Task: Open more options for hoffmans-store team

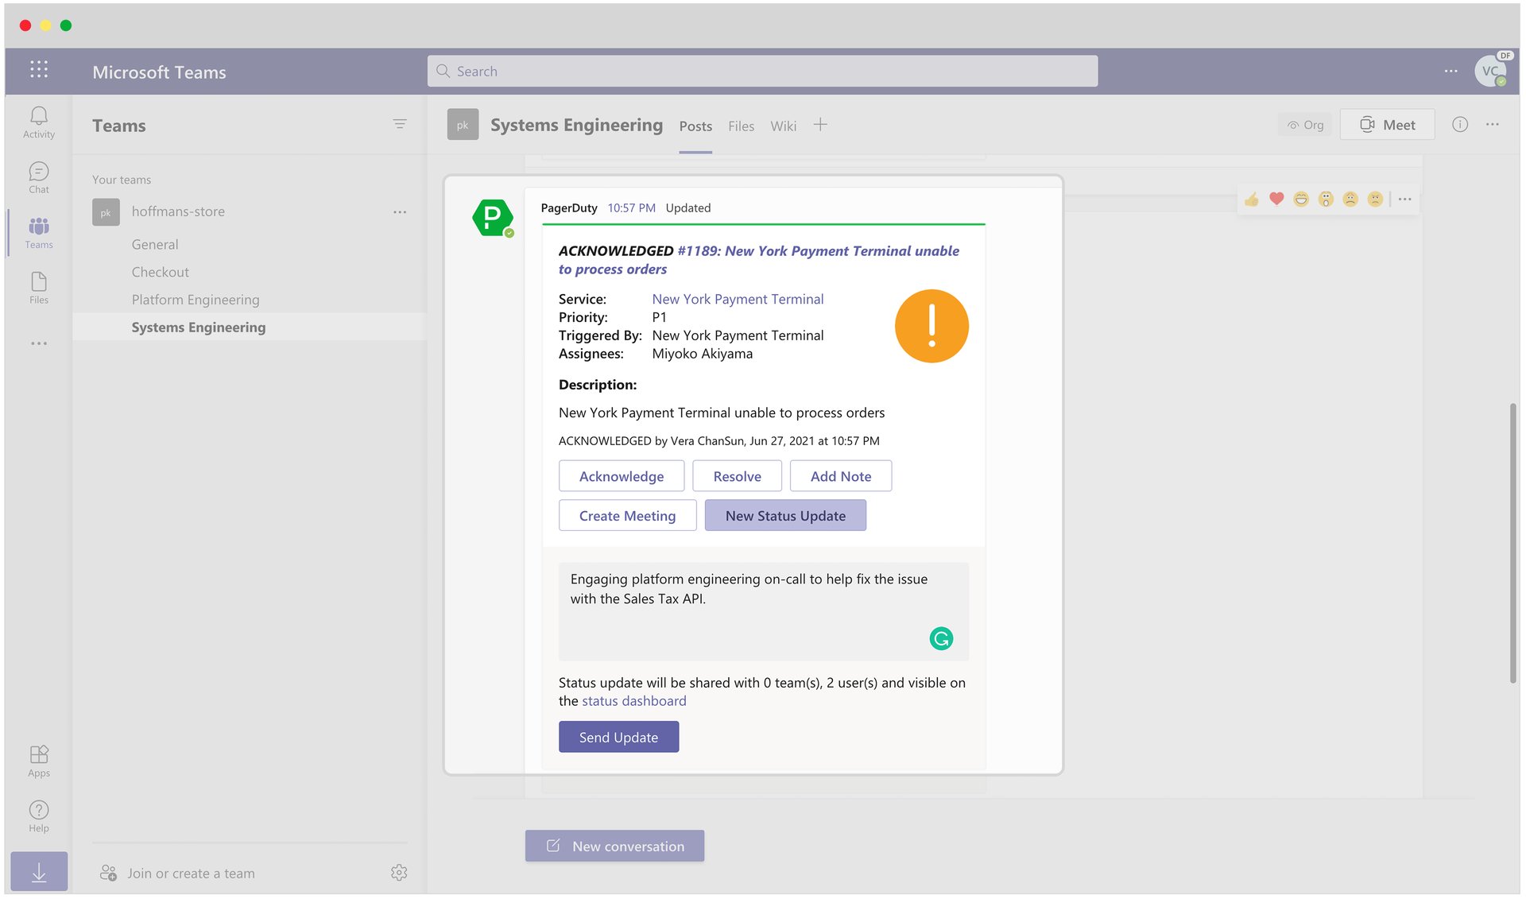Action: coord(400,212)
